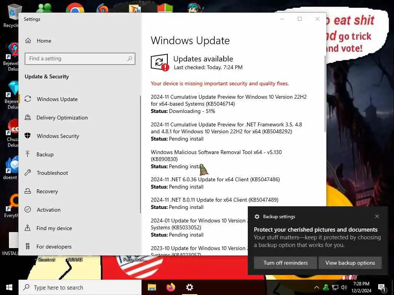Click the Windows Update sync icon in sidebar
This screenshot has width=394, height=295.
tap(28, 99)
